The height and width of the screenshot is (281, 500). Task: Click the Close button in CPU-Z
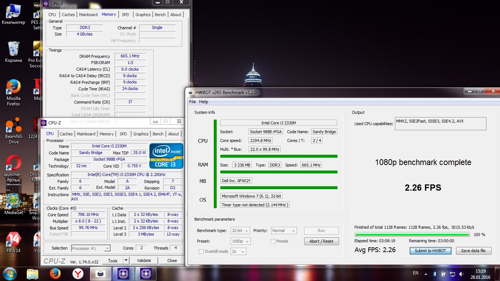(x=172, y=261)
